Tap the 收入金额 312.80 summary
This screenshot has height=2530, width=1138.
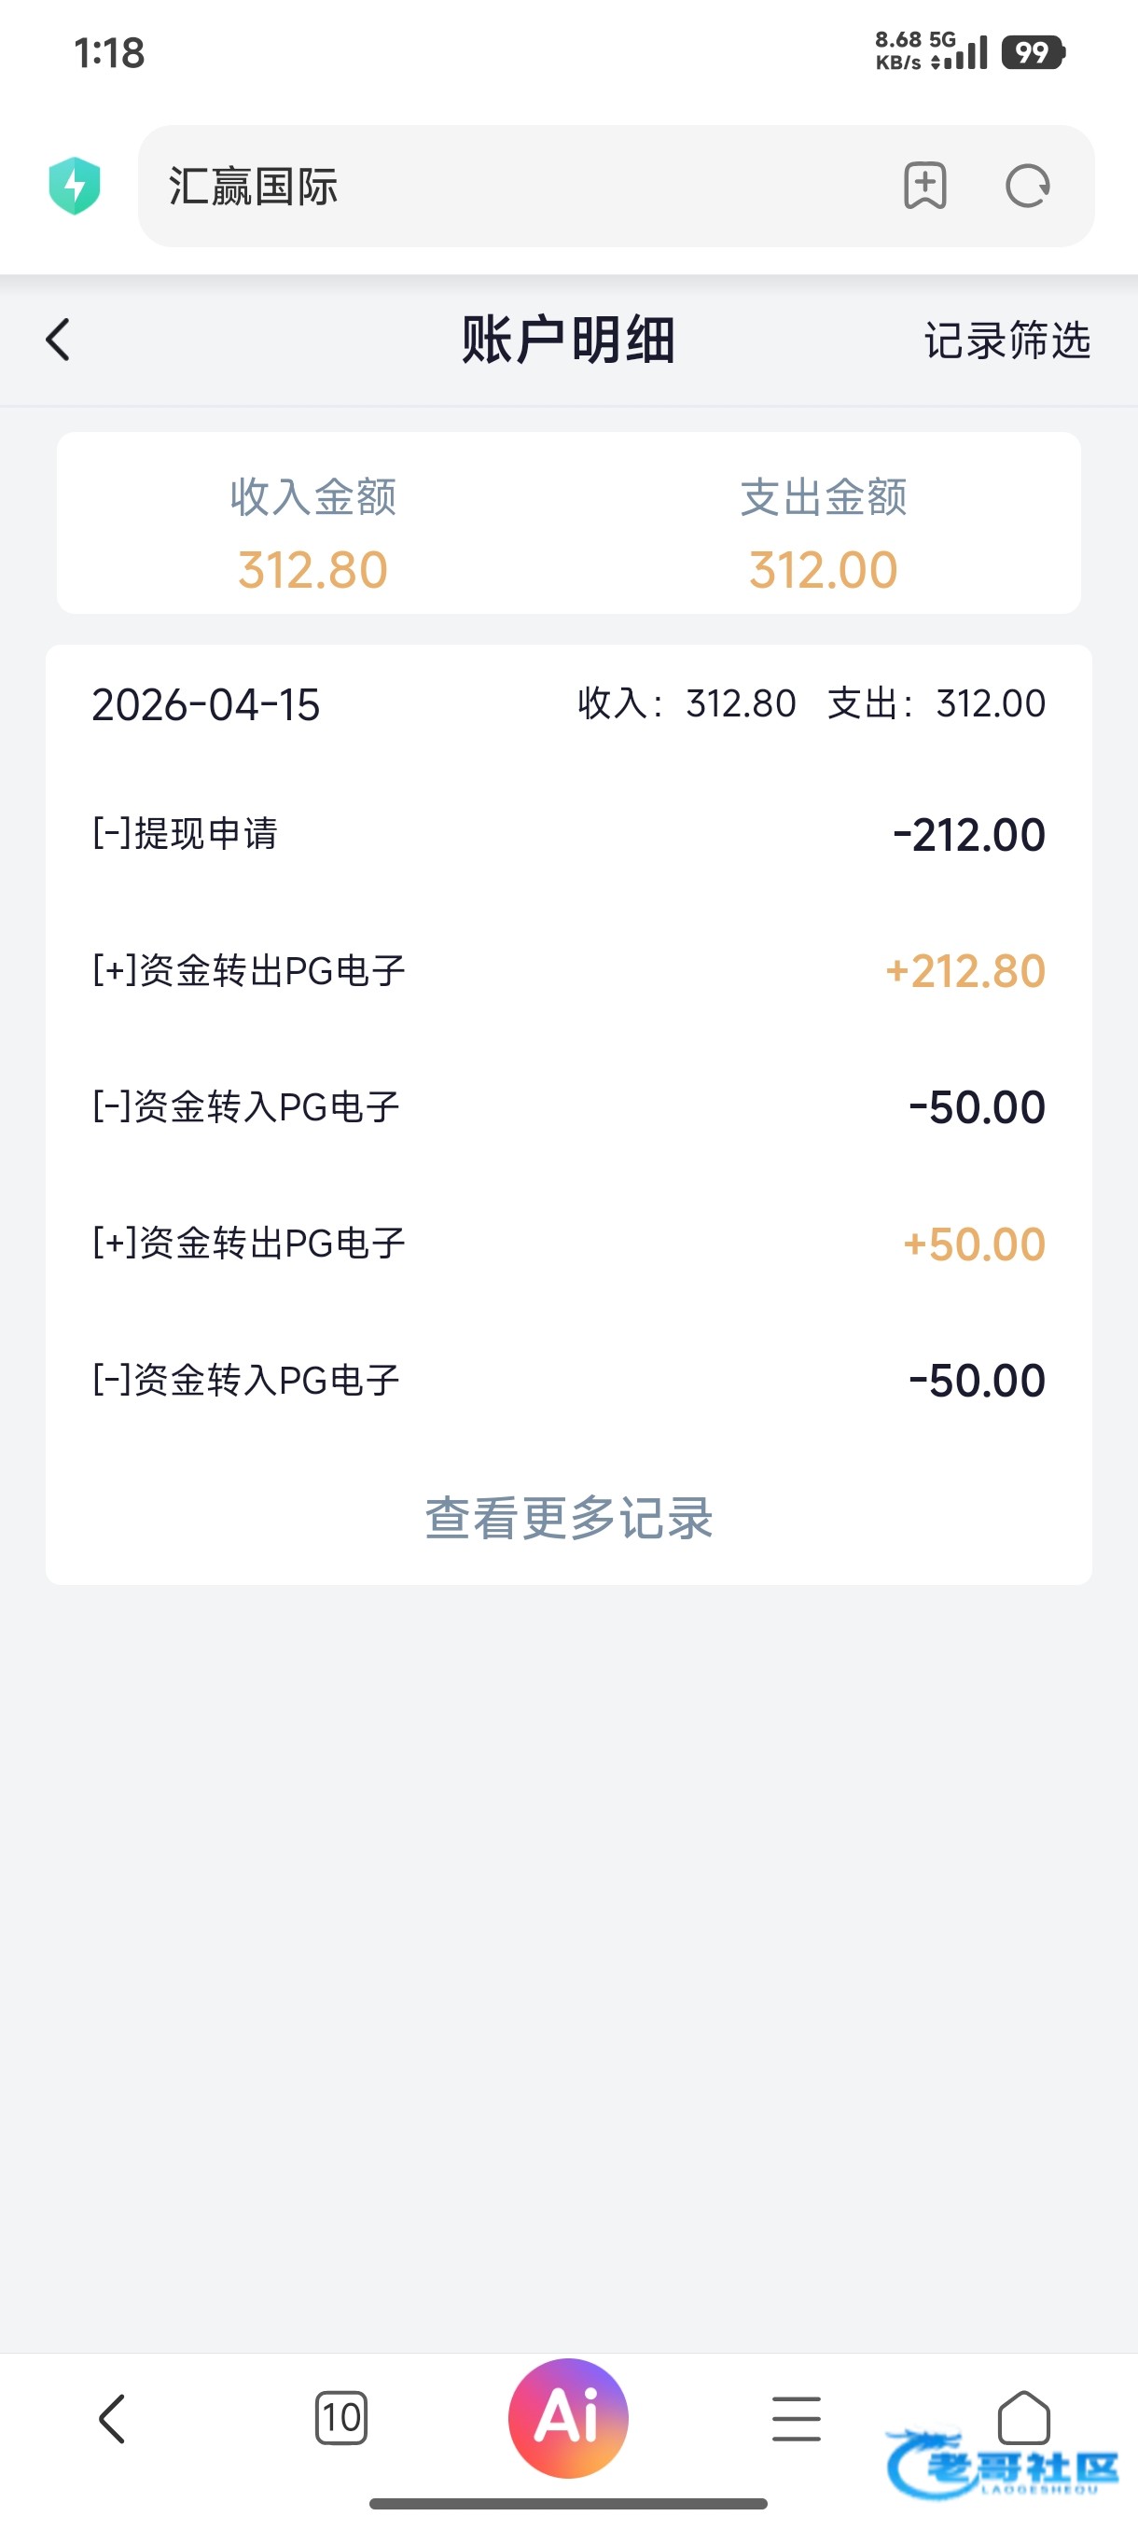coord(313,535)
